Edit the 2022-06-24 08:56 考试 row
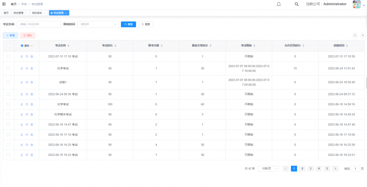367x187 pixels. tap(22, 94)
